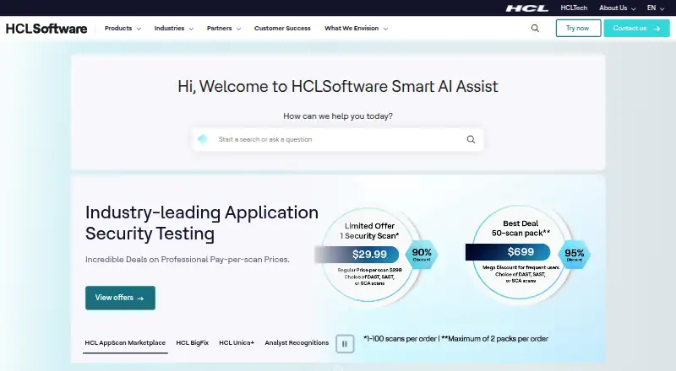676x371 pixels.
Task: Click the 'Hi, Welcome to HCLSoftware Smart AI Assist' heading
Action: pos(338,87)
